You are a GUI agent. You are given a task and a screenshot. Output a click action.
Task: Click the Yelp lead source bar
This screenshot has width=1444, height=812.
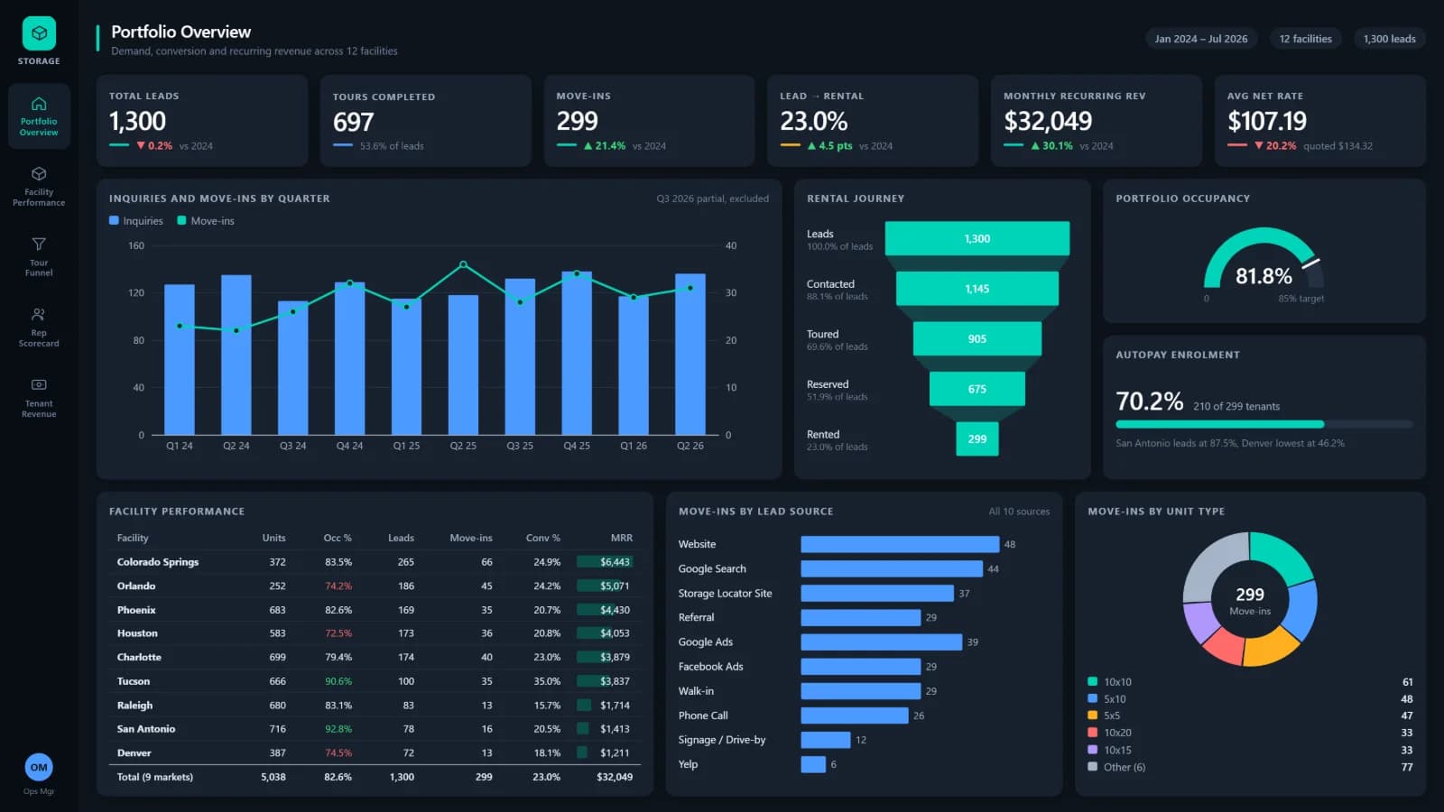pos(813,764)
